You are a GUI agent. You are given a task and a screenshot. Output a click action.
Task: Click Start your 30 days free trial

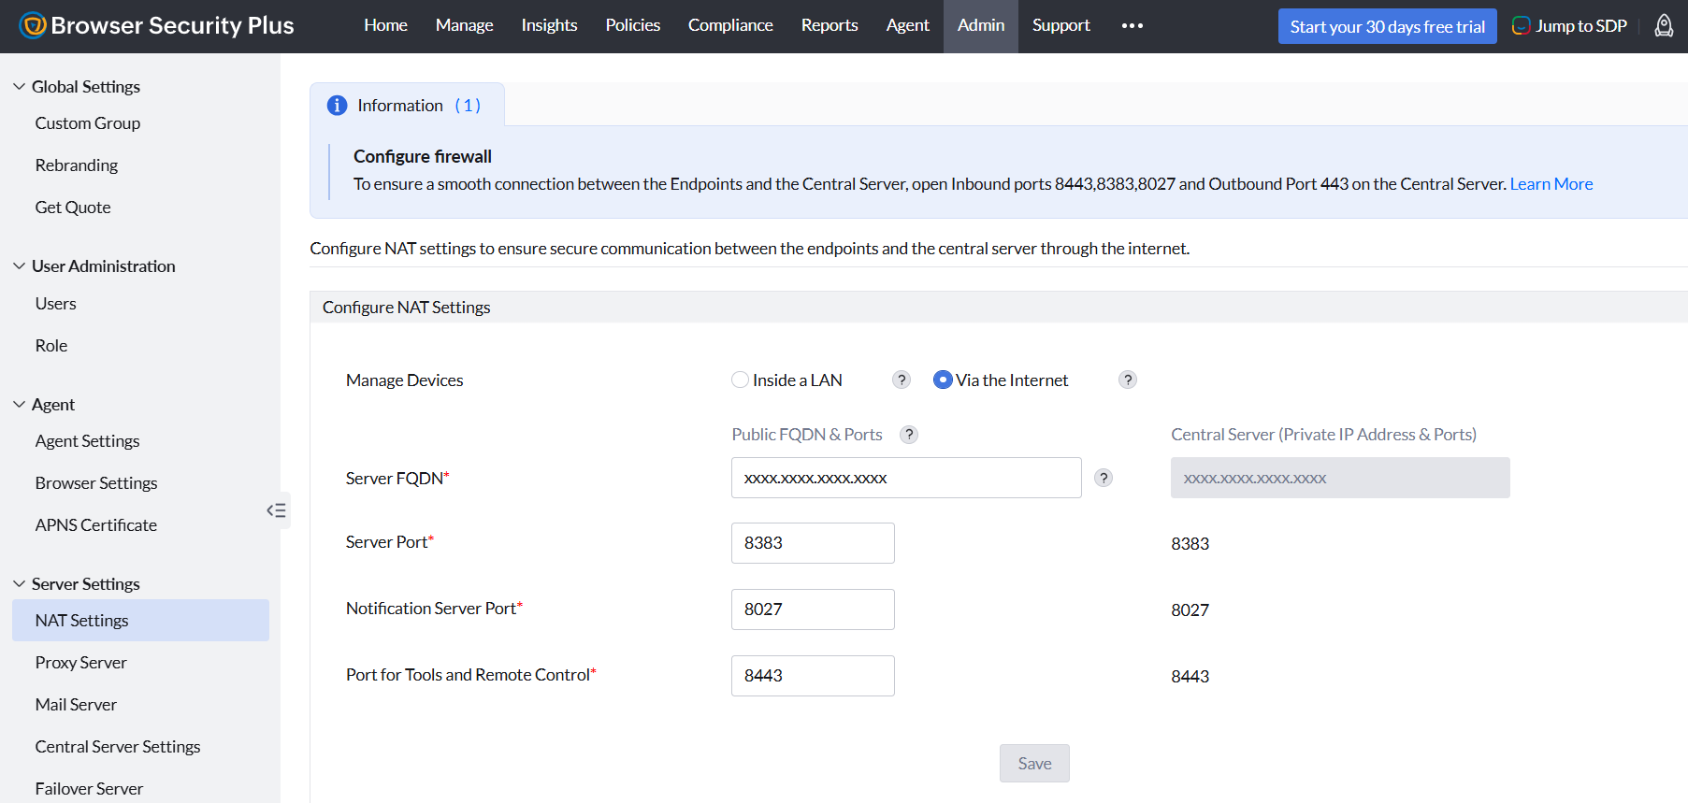(x=1387, y=26)
